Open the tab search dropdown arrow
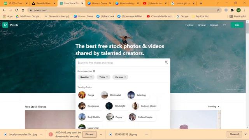249x140 pixels. tap(217, 3)
